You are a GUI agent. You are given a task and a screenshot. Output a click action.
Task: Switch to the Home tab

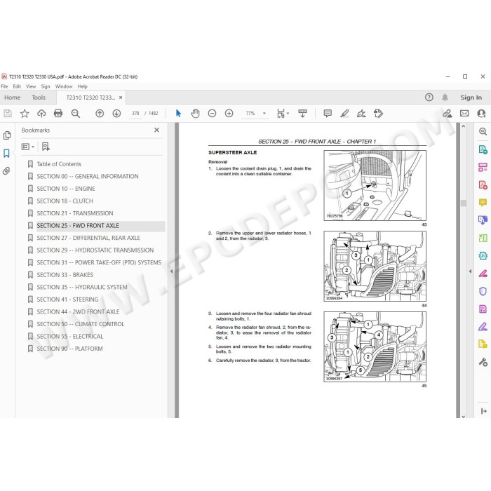click(12, 97)
